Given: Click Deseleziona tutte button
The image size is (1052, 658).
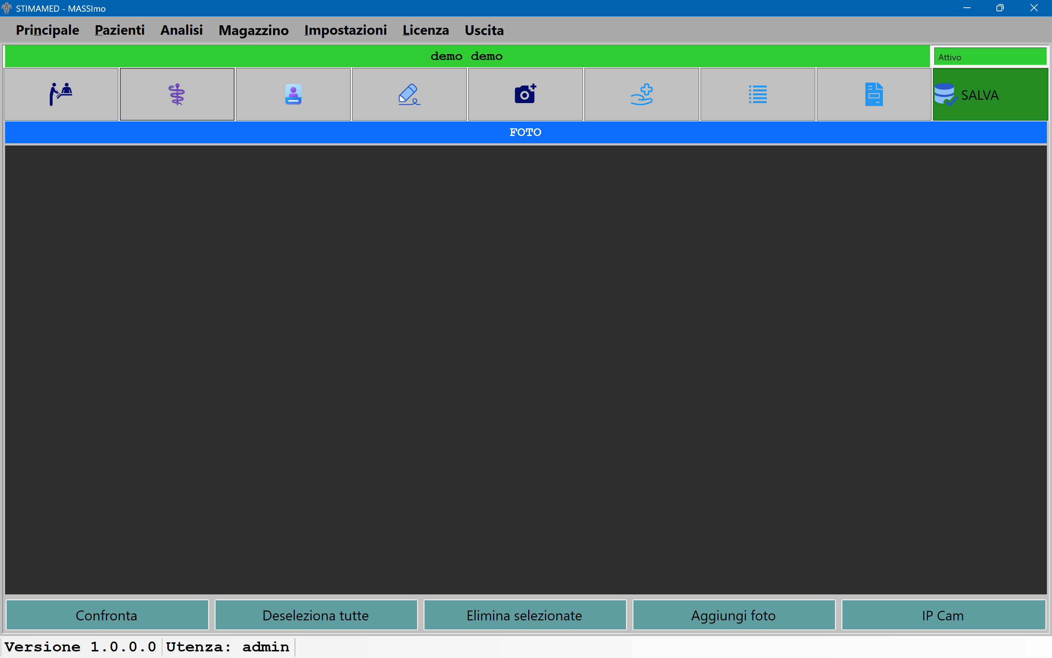Looking at the screenshot, I should click(x=316, y=615).
